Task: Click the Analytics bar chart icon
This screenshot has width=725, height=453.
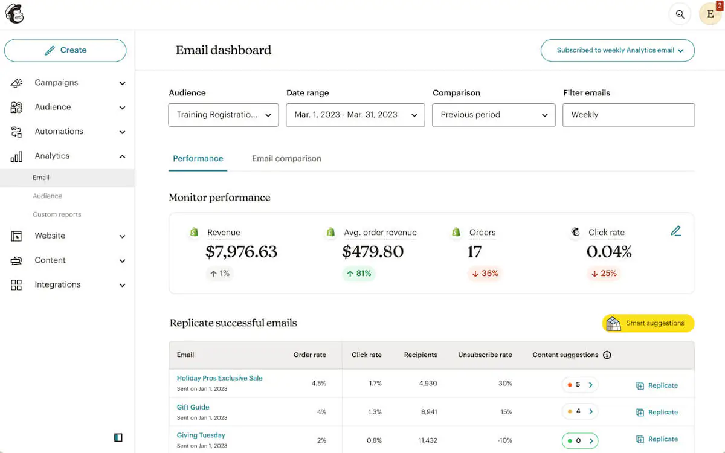Action: pyautogui.click(x=18, y=156)
